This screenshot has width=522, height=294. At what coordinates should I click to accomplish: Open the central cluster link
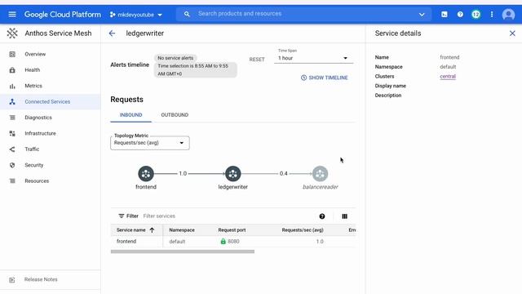448,76
